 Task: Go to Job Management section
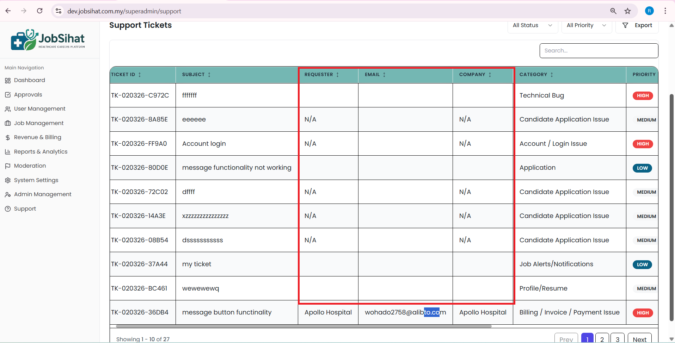point(39,123)
